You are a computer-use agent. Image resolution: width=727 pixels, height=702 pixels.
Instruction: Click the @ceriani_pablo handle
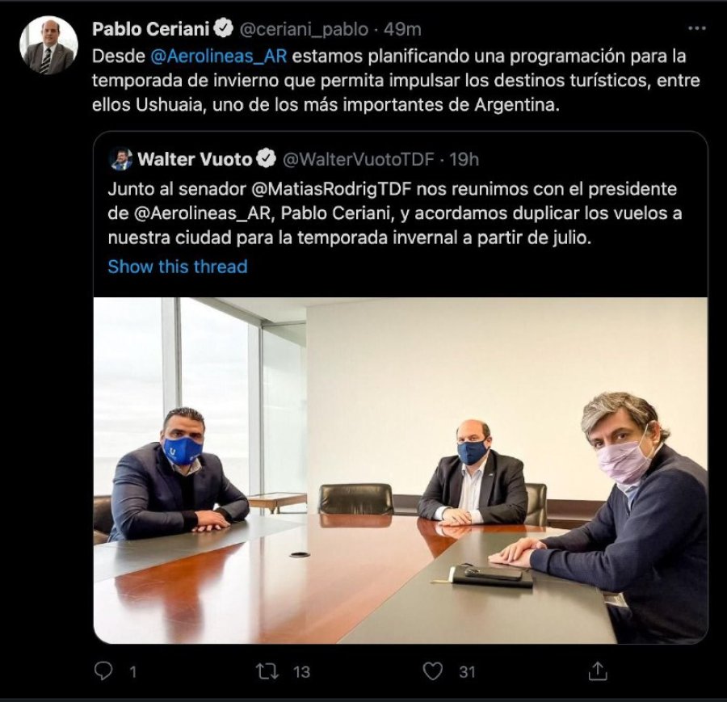tap(304, 29)
